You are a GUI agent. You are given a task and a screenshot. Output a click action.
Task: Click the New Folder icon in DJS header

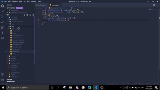pyautogui.click(x=27, y=15)
